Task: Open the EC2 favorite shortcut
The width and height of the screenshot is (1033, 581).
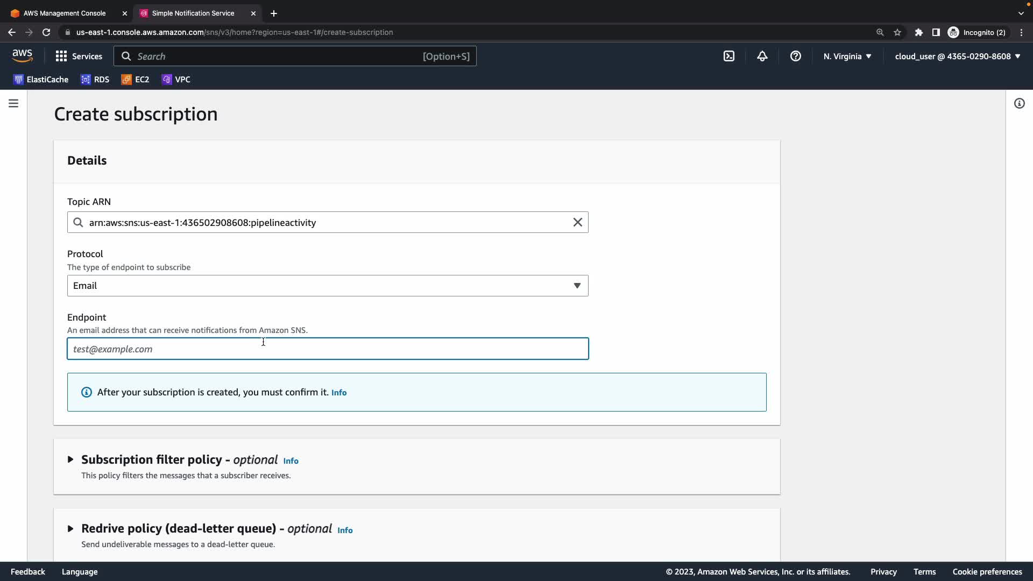Action: pos(135,80)
